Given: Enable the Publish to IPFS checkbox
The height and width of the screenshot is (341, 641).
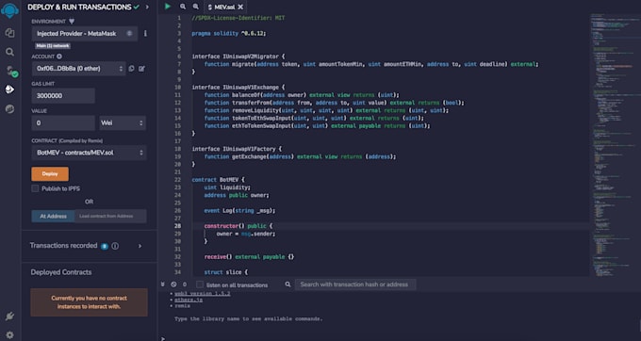Looking at the screenshot, I should tap(35, 188).
